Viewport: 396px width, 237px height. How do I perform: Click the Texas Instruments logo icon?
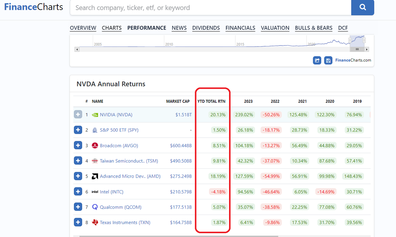[x=95, y=222]
